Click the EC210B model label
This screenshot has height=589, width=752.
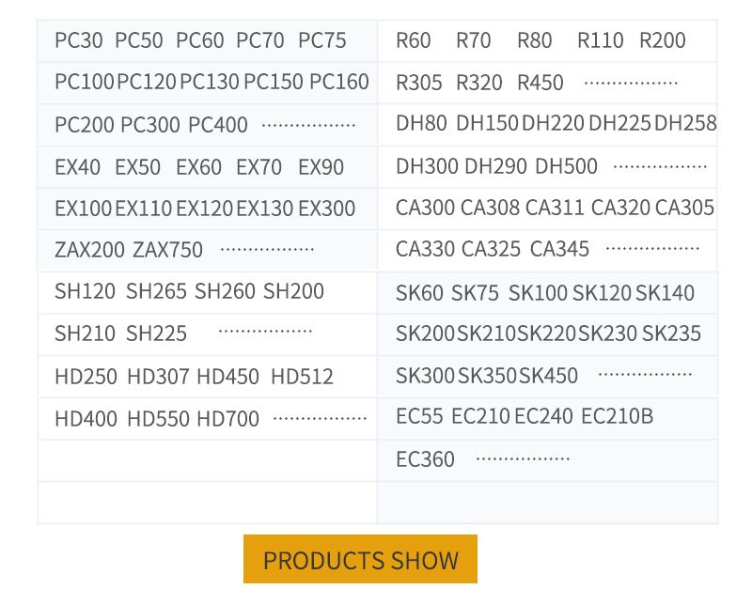point(617,416)
